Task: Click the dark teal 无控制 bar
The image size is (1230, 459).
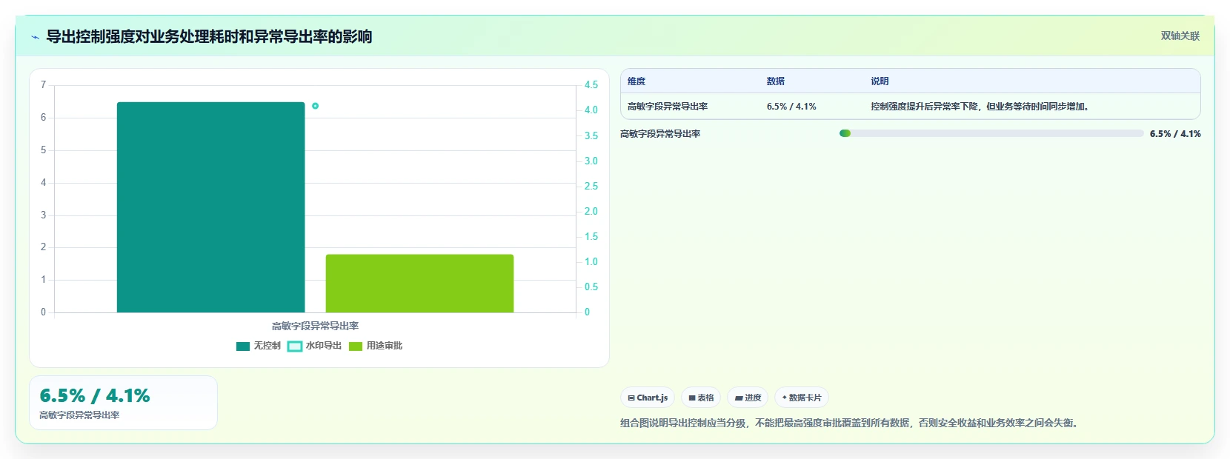Action: 210,207
